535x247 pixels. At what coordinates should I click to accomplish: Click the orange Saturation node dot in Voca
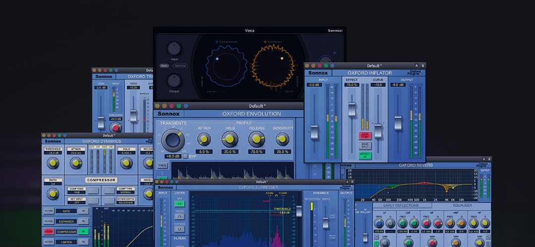click(282, 58)
